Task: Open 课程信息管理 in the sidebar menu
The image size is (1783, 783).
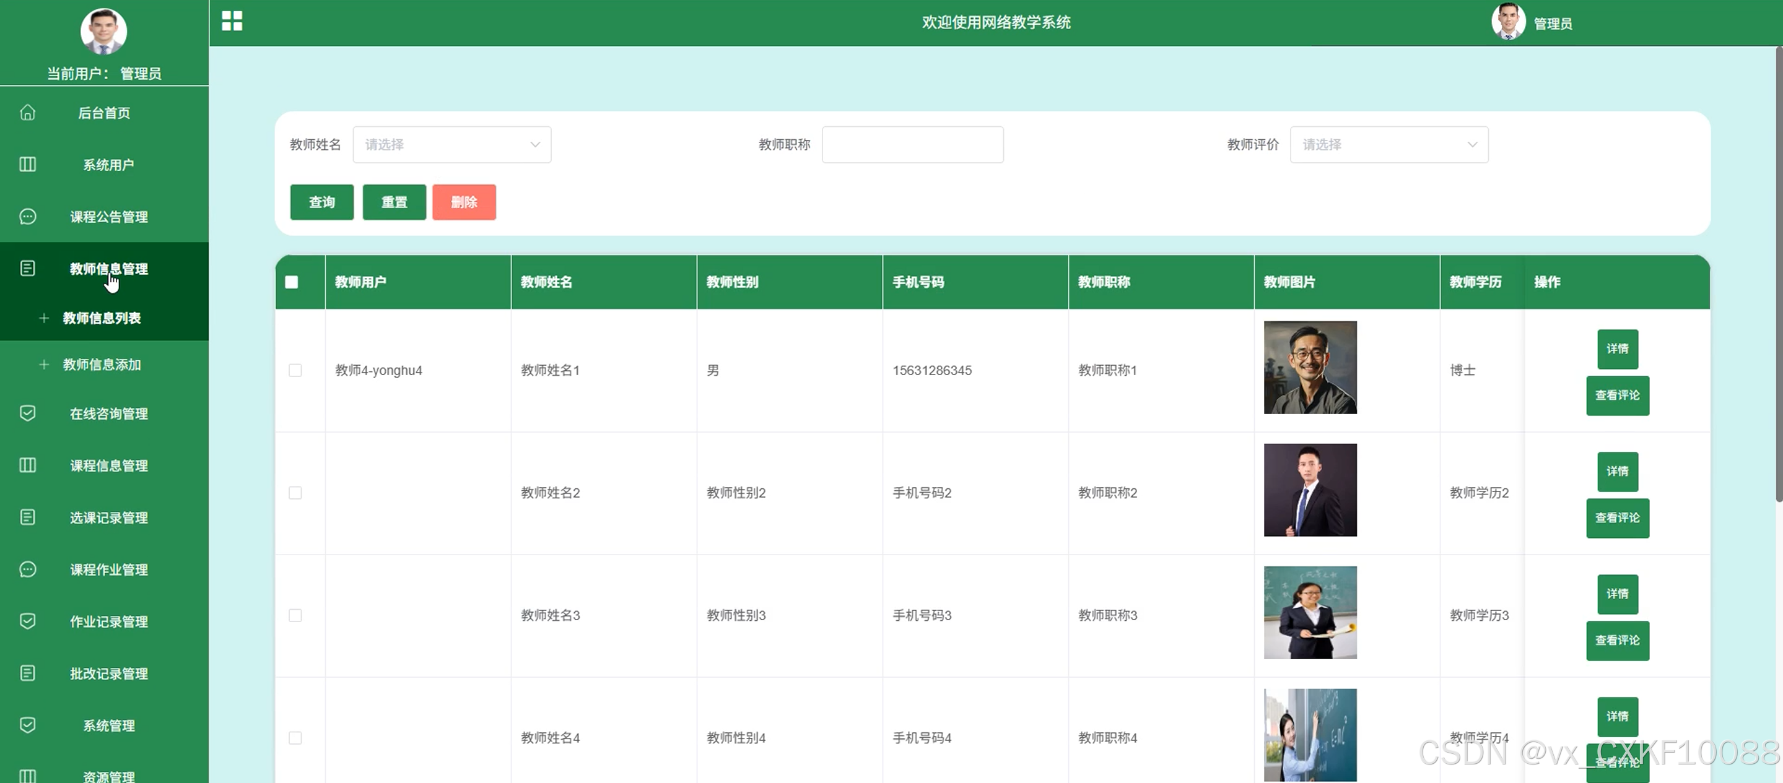Action: (108, 465)
